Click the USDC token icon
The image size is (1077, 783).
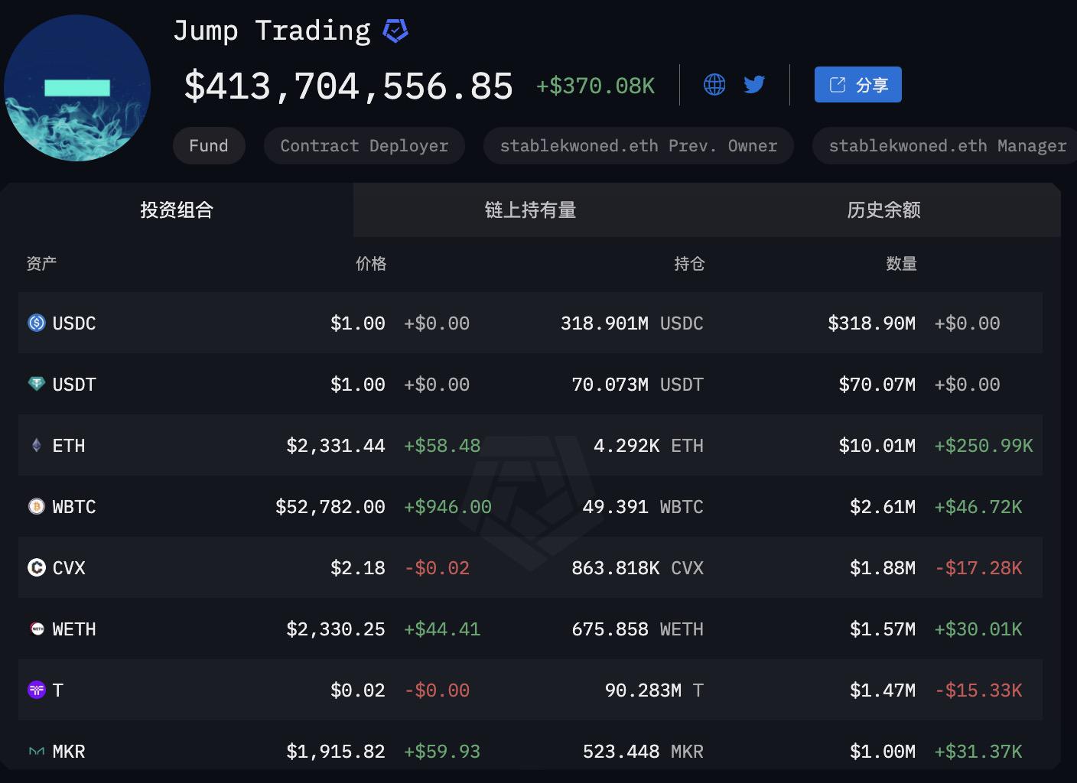point(37,323)
